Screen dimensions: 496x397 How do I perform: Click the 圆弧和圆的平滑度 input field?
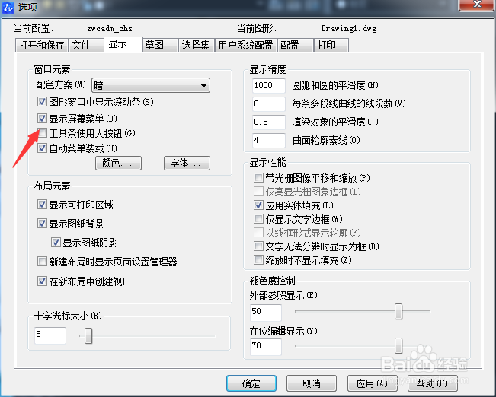tap(269, 85)
